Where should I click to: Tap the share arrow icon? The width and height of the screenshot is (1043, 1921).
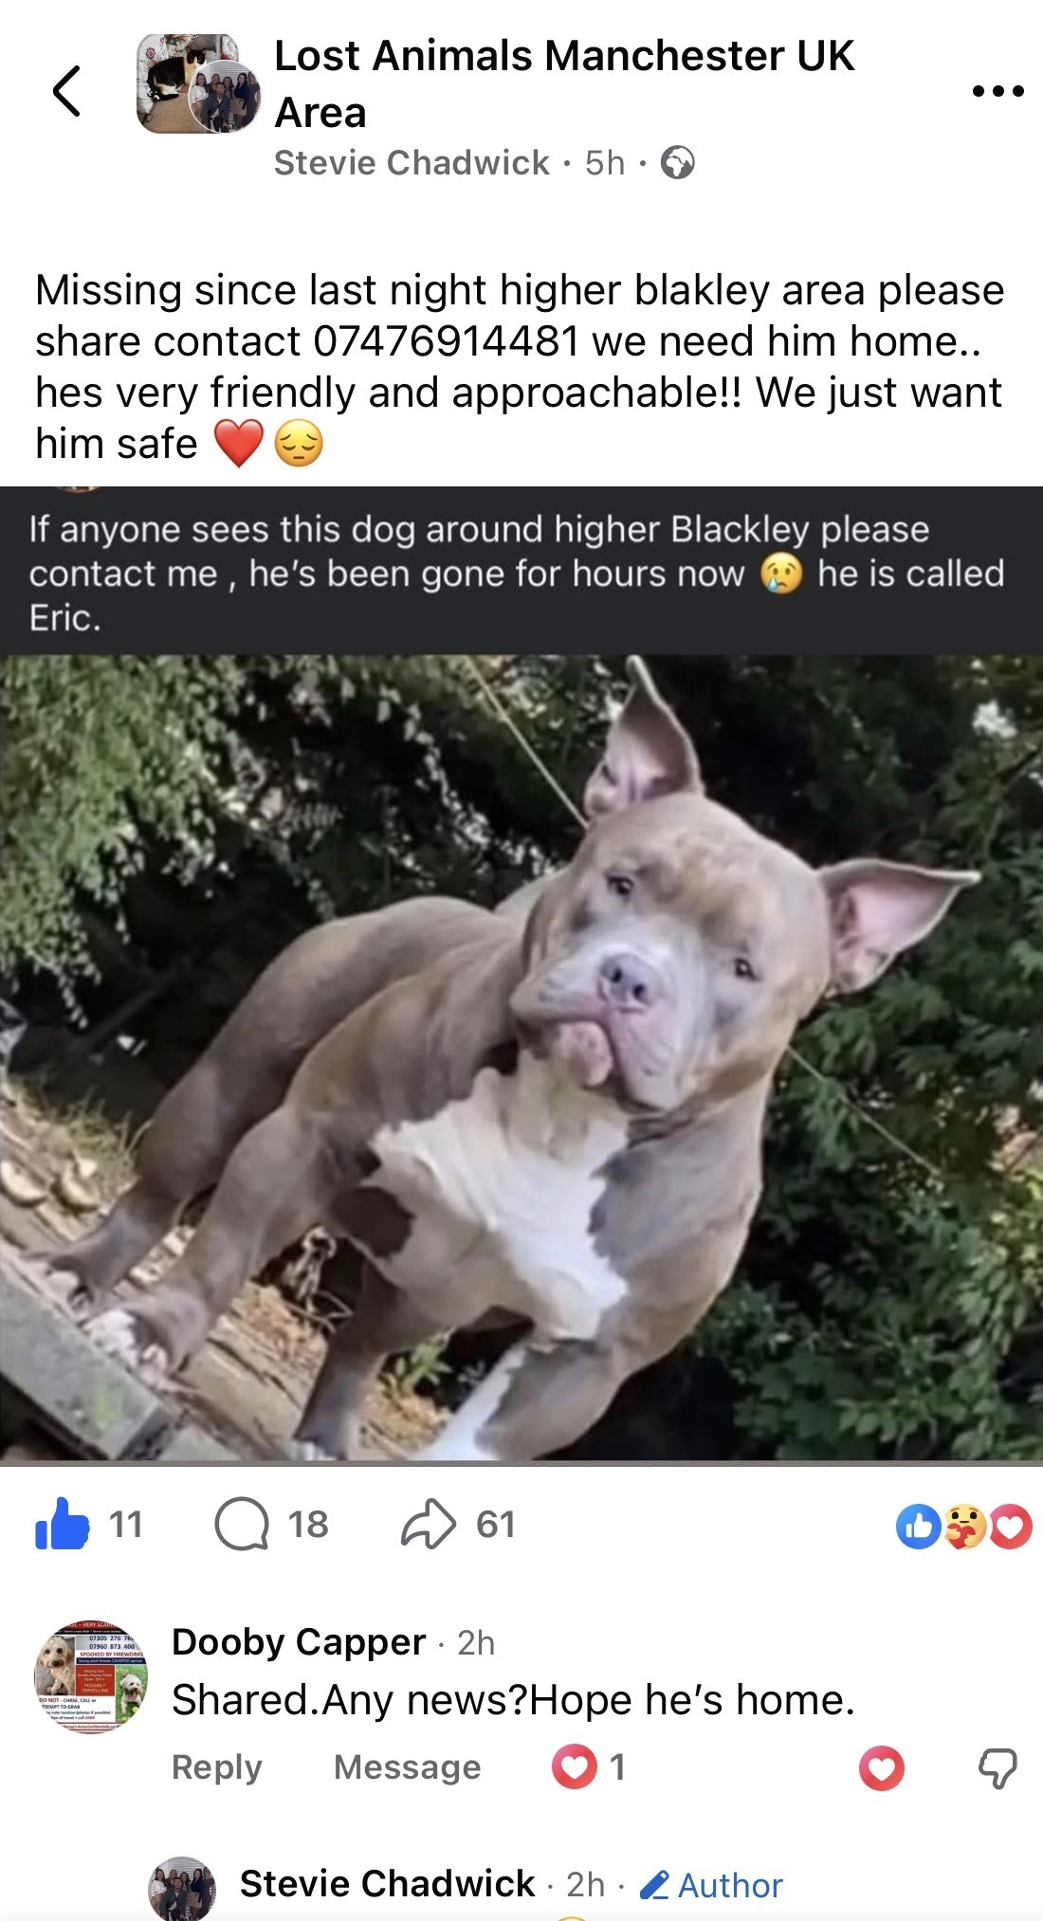pyautogui.click(x=429, y=1525)
